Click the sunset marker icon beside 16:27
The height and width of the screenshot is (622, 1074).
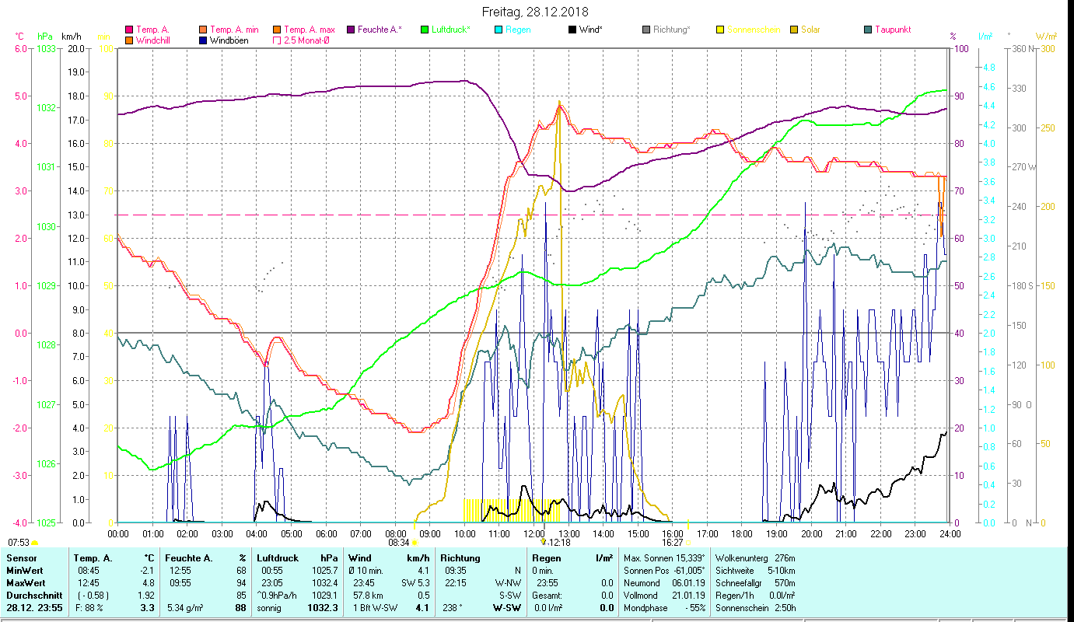pos(687,543)
